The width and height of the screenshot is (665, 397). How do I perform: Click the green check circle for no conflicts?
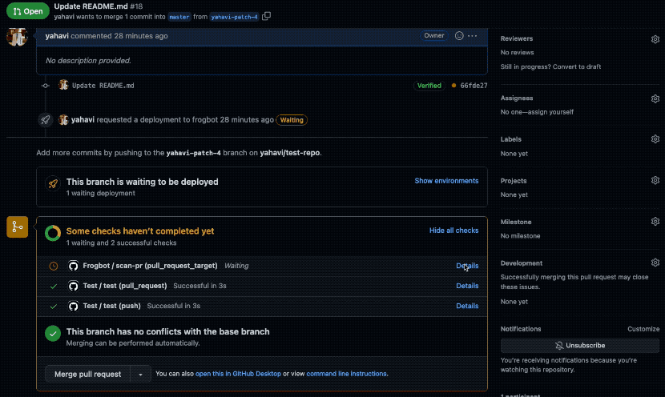[53, 334]
